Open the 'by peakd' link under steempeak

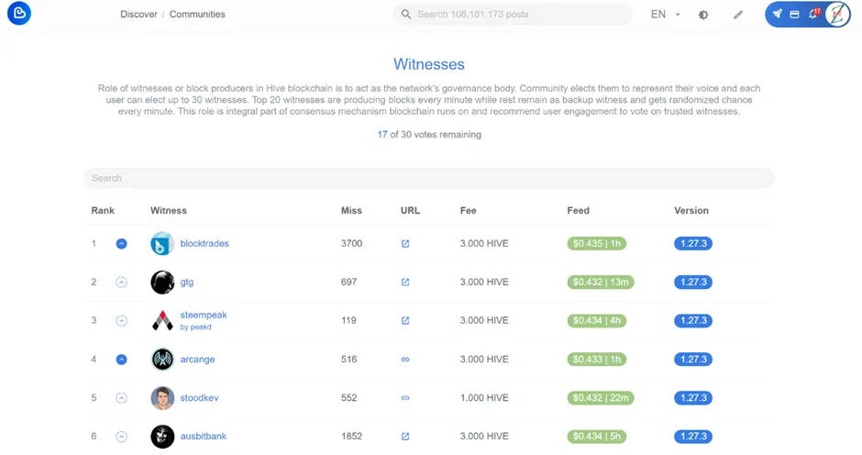click(x=195, y=327)
